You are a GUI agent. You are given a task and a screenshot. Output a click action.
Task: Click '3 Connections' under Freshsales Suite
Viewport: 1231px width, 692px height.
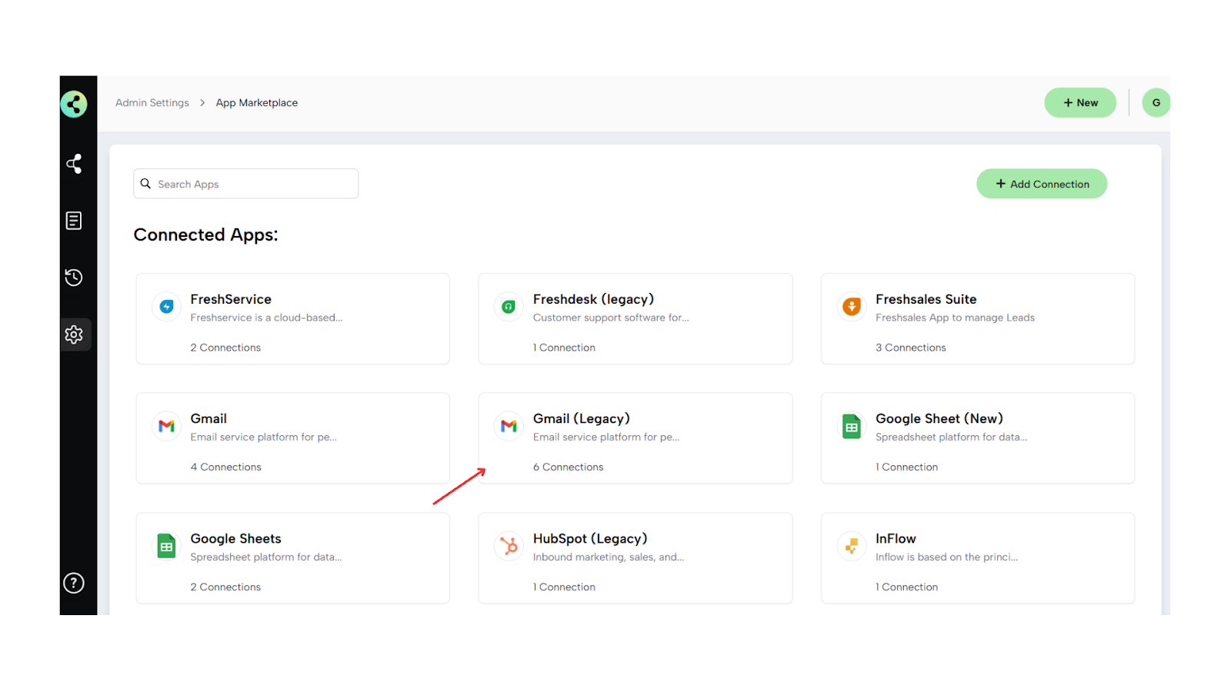(x=911, y=348)
